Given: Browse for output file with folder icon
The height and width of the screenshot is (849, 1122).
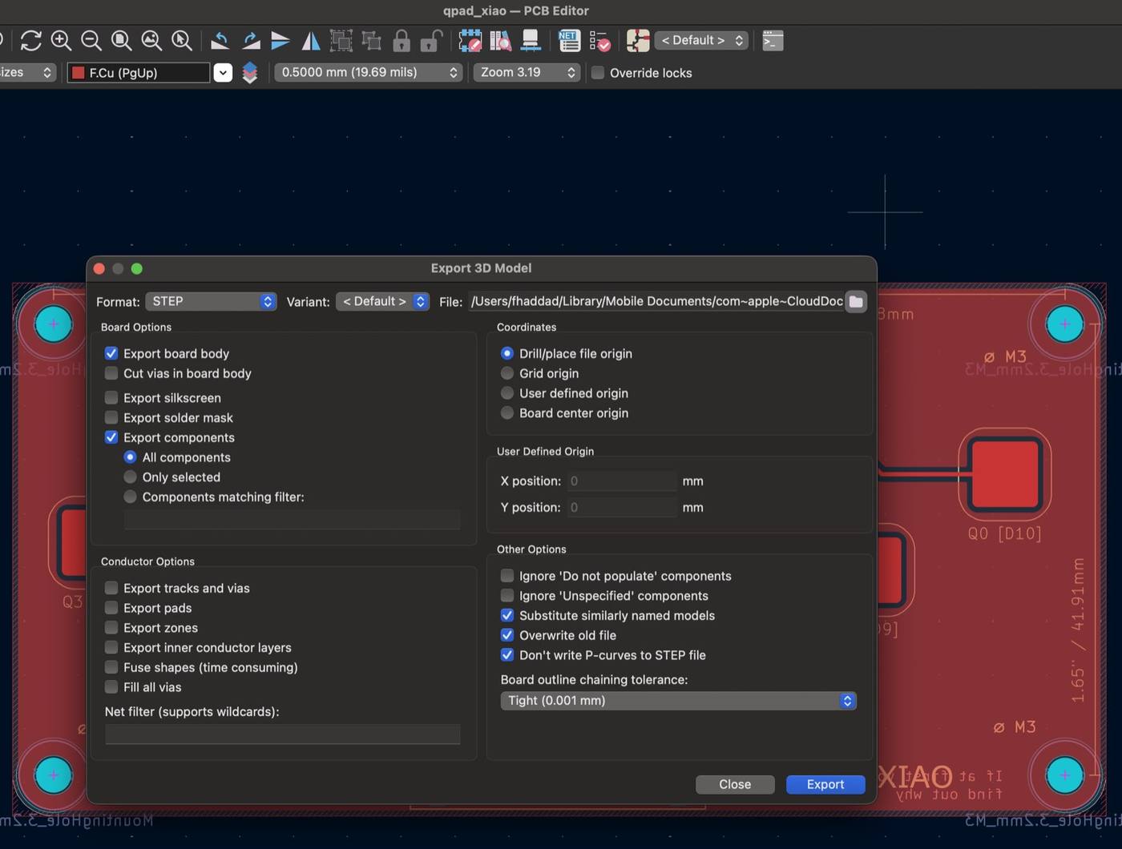Looking at the screenshot, I should coord(856,302).
